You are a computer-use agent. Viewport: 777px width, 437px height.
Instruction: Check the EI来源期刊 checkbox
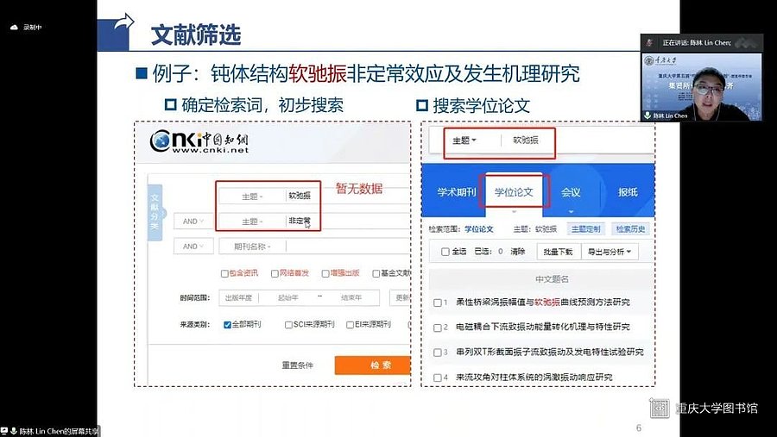pos(350,325)
